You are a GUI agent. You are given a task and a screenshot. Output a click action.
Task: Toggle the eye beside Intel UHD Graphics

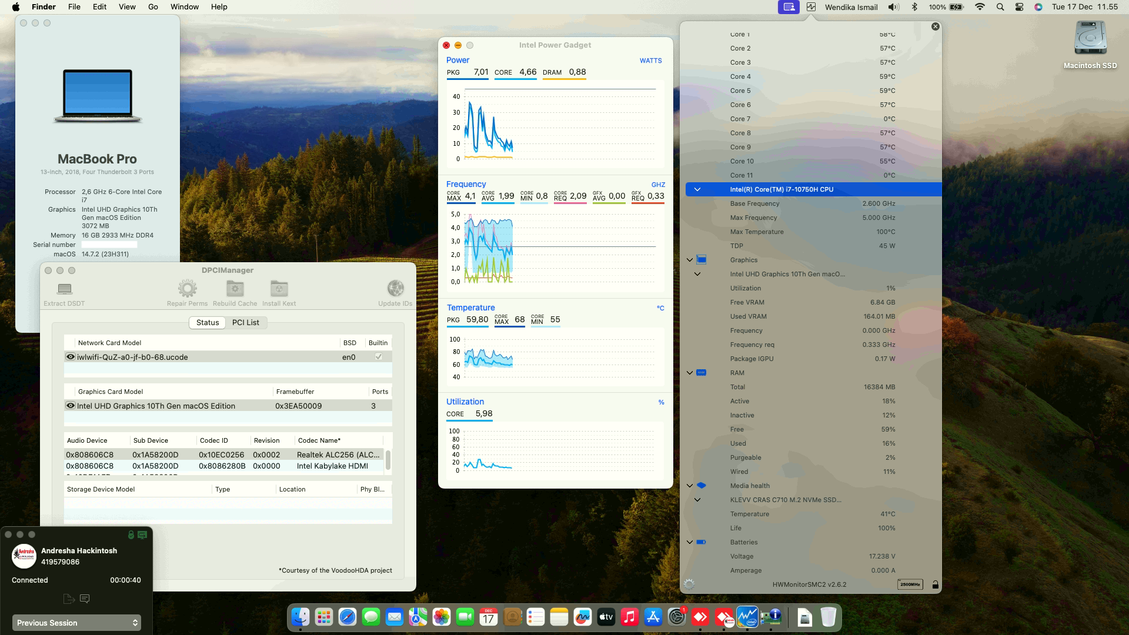pyautogui.click(x=70, y=406)
